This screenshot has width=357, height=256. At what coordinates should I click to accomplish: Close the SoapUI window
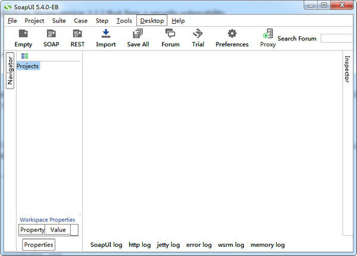[342, 5]
